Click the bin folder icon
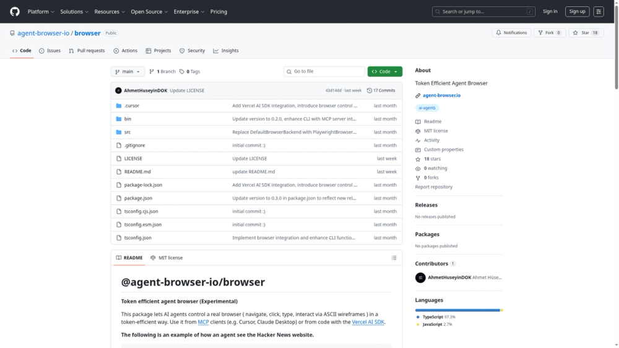Image resolution: width=619 pixels, height=348 pixels. pos(119,119)
